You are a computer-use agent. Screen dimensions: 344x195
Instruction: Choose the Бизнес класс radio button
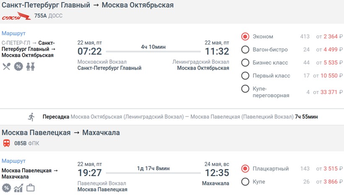pos(245,62)
